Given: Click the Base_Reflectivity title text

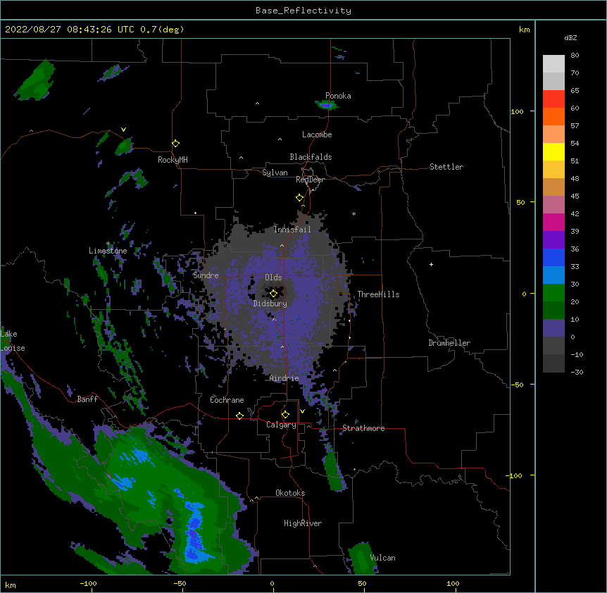Looking at the screenshot, I should pos(303,11).
